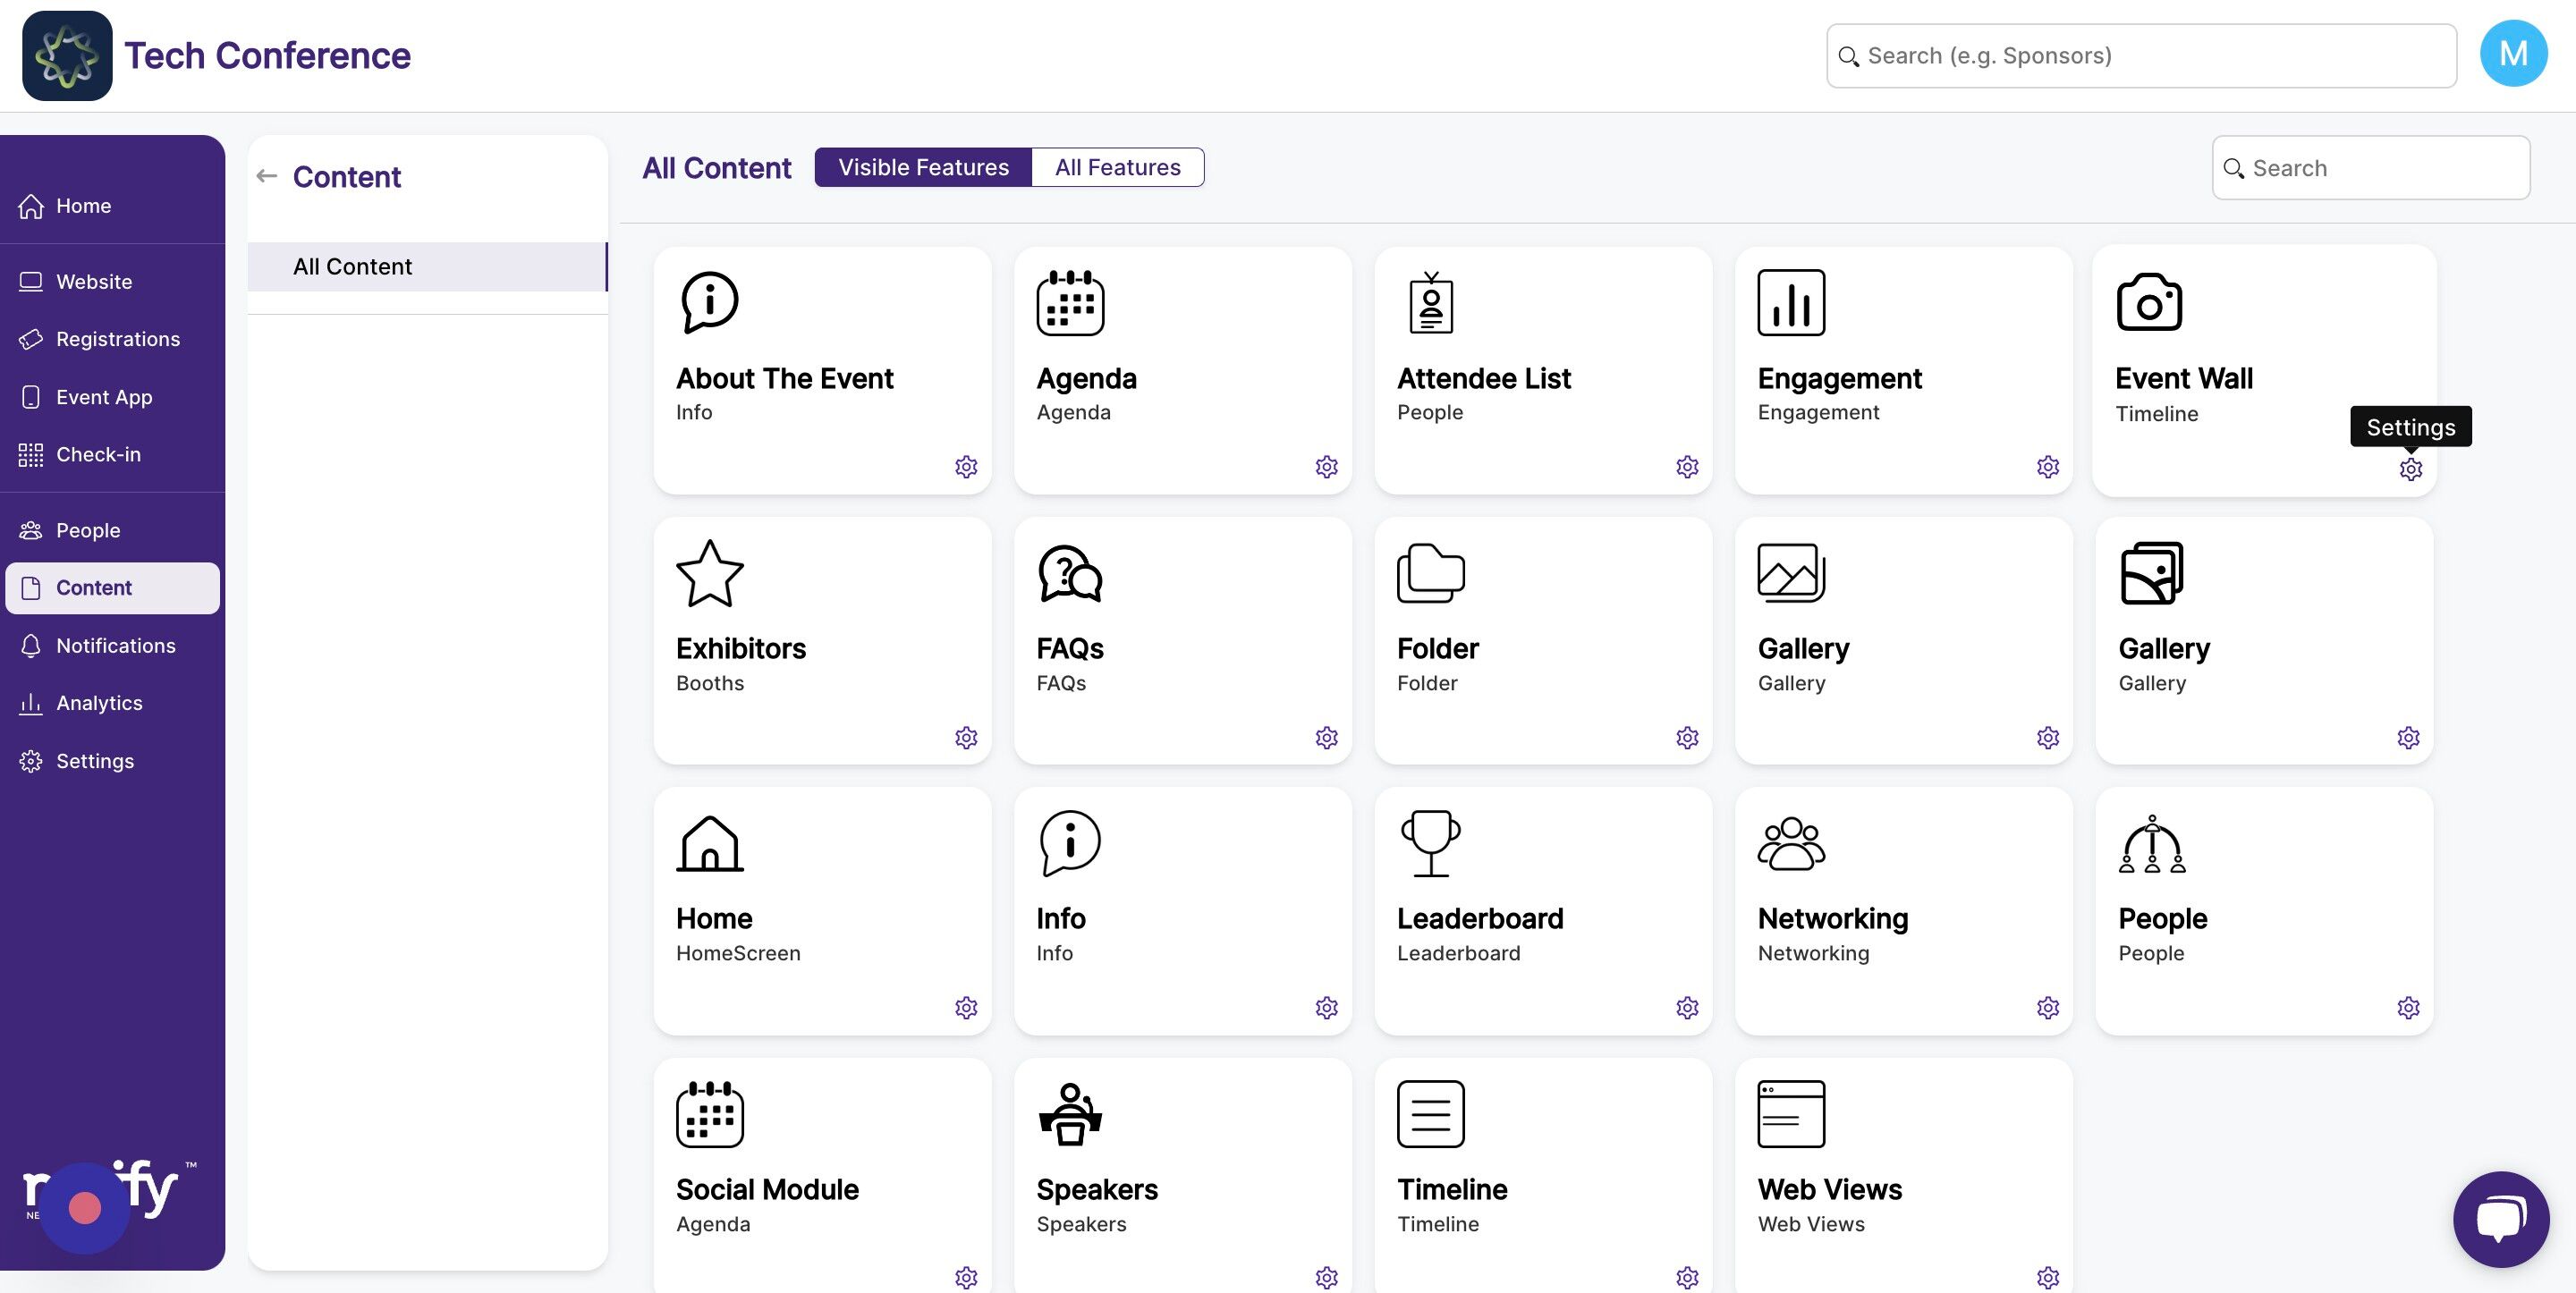The width and height of the screenshot is (2576, 1293).
Task: Select All Content in Content panel
Action: coord(427,266)
